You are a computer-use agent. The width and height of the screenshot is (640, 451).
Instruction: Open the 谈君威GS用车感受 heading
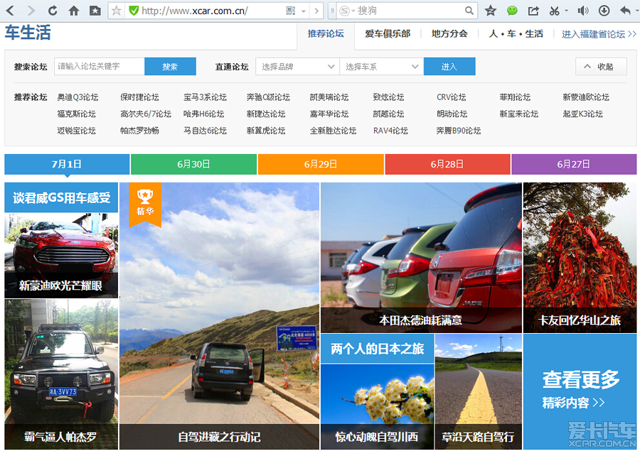pyautogui.click(x=61, y=197)
